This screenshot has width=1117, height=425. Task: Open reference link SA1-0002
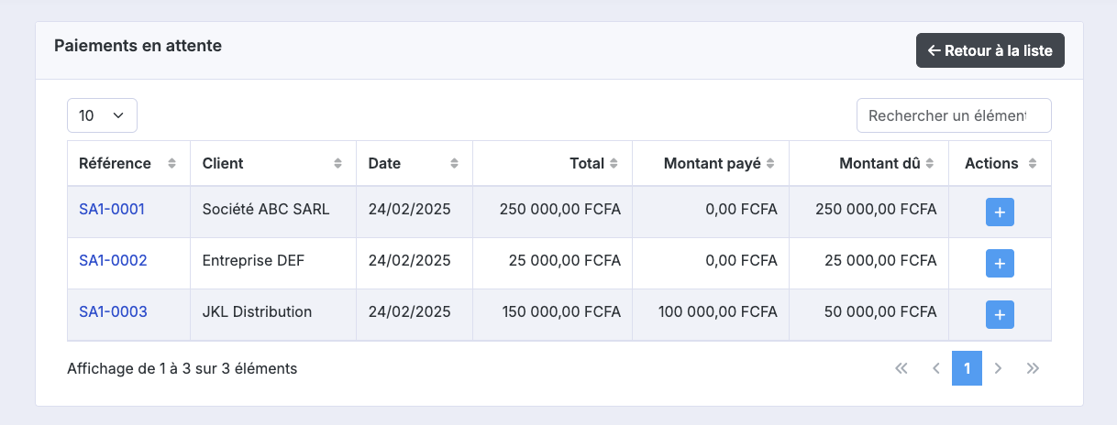point(113,260)
